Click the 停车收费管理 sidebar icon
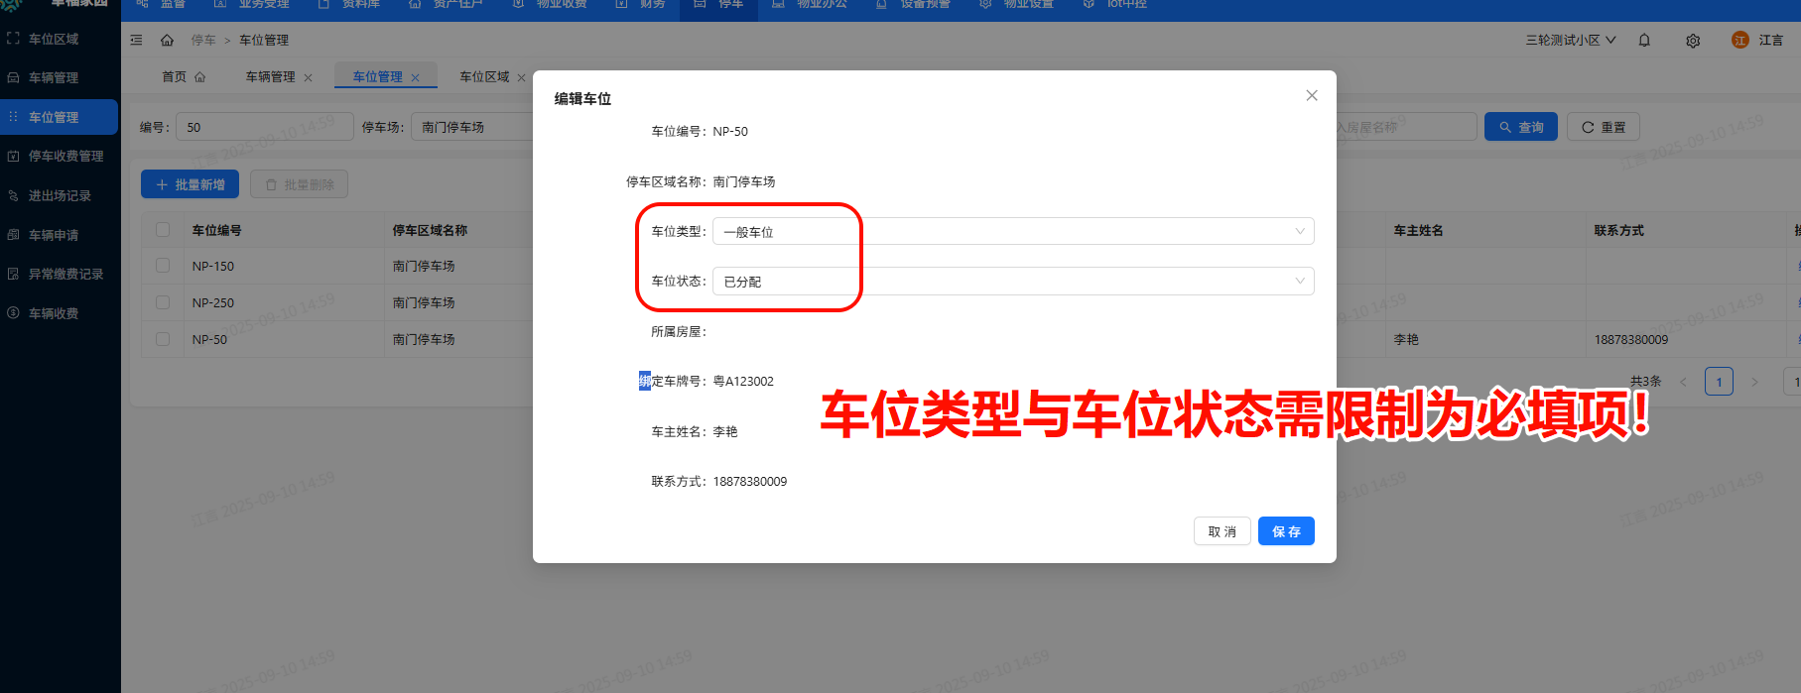The width and height of the screenshot is (1801, 693). coord(13,156)
